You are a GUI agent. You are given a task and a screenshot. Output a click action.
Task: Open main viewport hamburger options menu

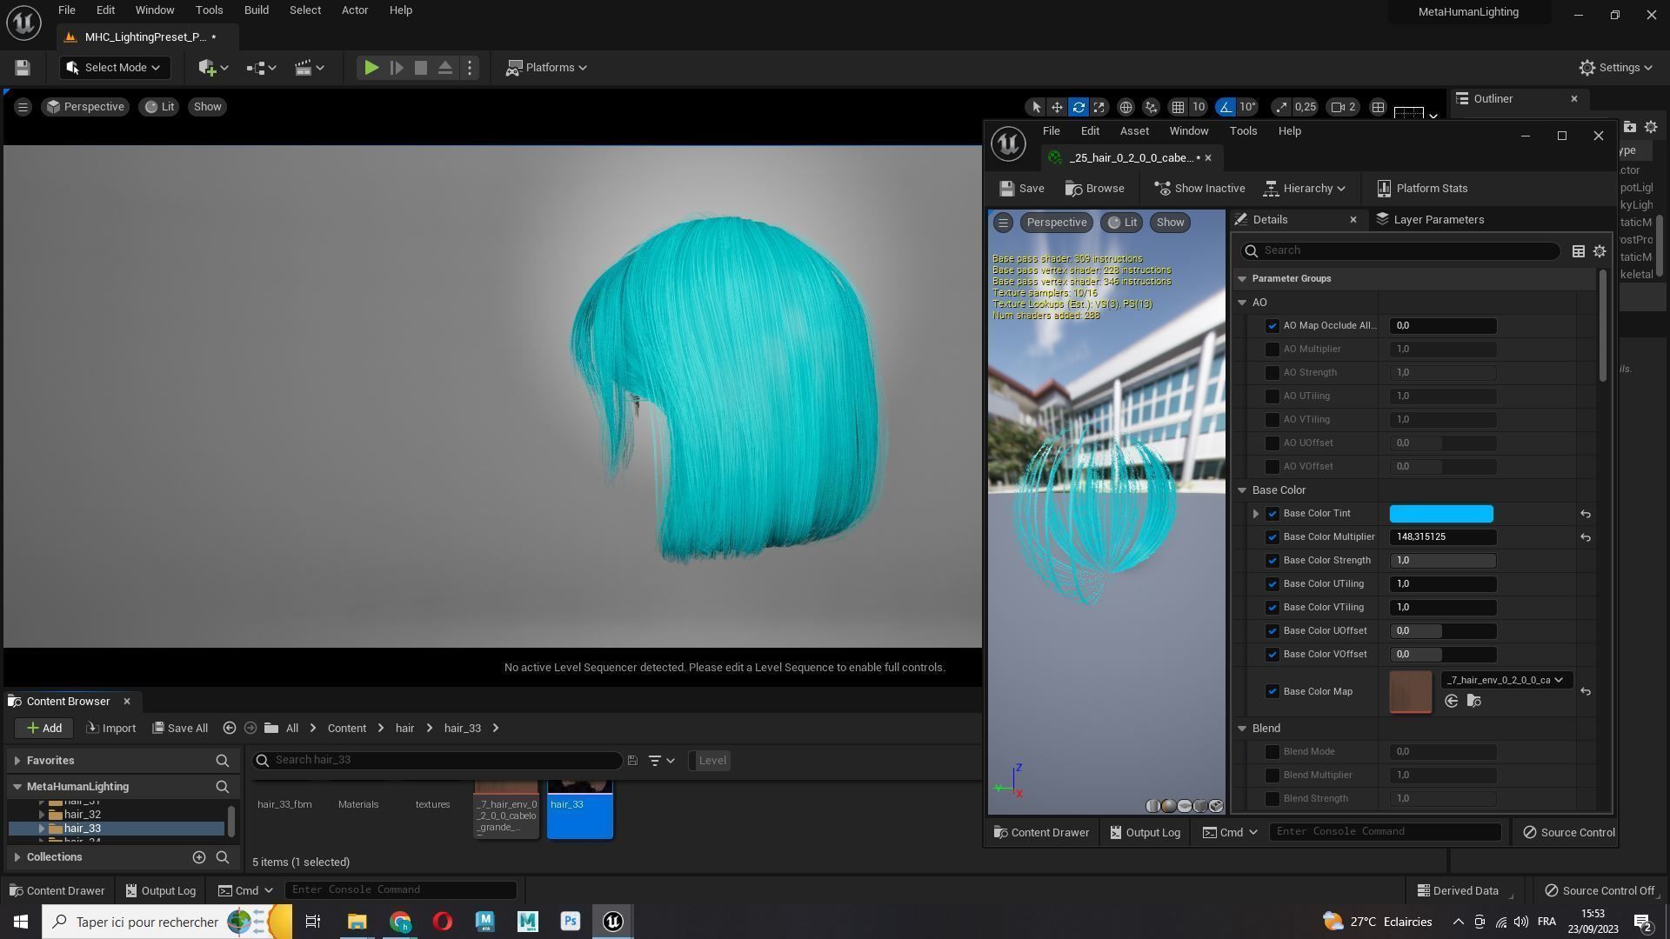23,107
